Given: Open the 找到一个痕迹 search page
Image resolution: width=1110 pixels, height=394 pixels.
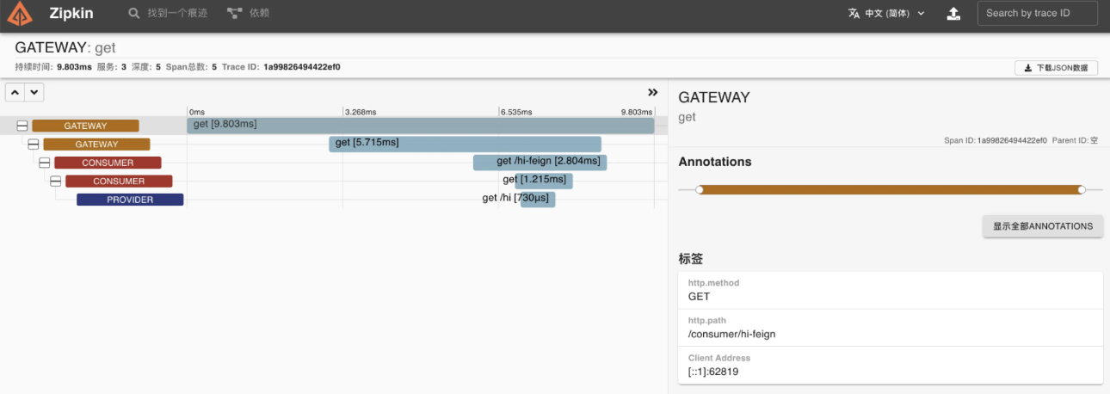Looking at the screenshot, I should click(168, 14).
